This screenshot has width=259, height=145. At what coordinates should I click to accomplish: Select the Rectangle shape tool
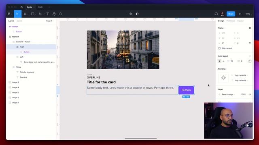(x=32, y=14)
